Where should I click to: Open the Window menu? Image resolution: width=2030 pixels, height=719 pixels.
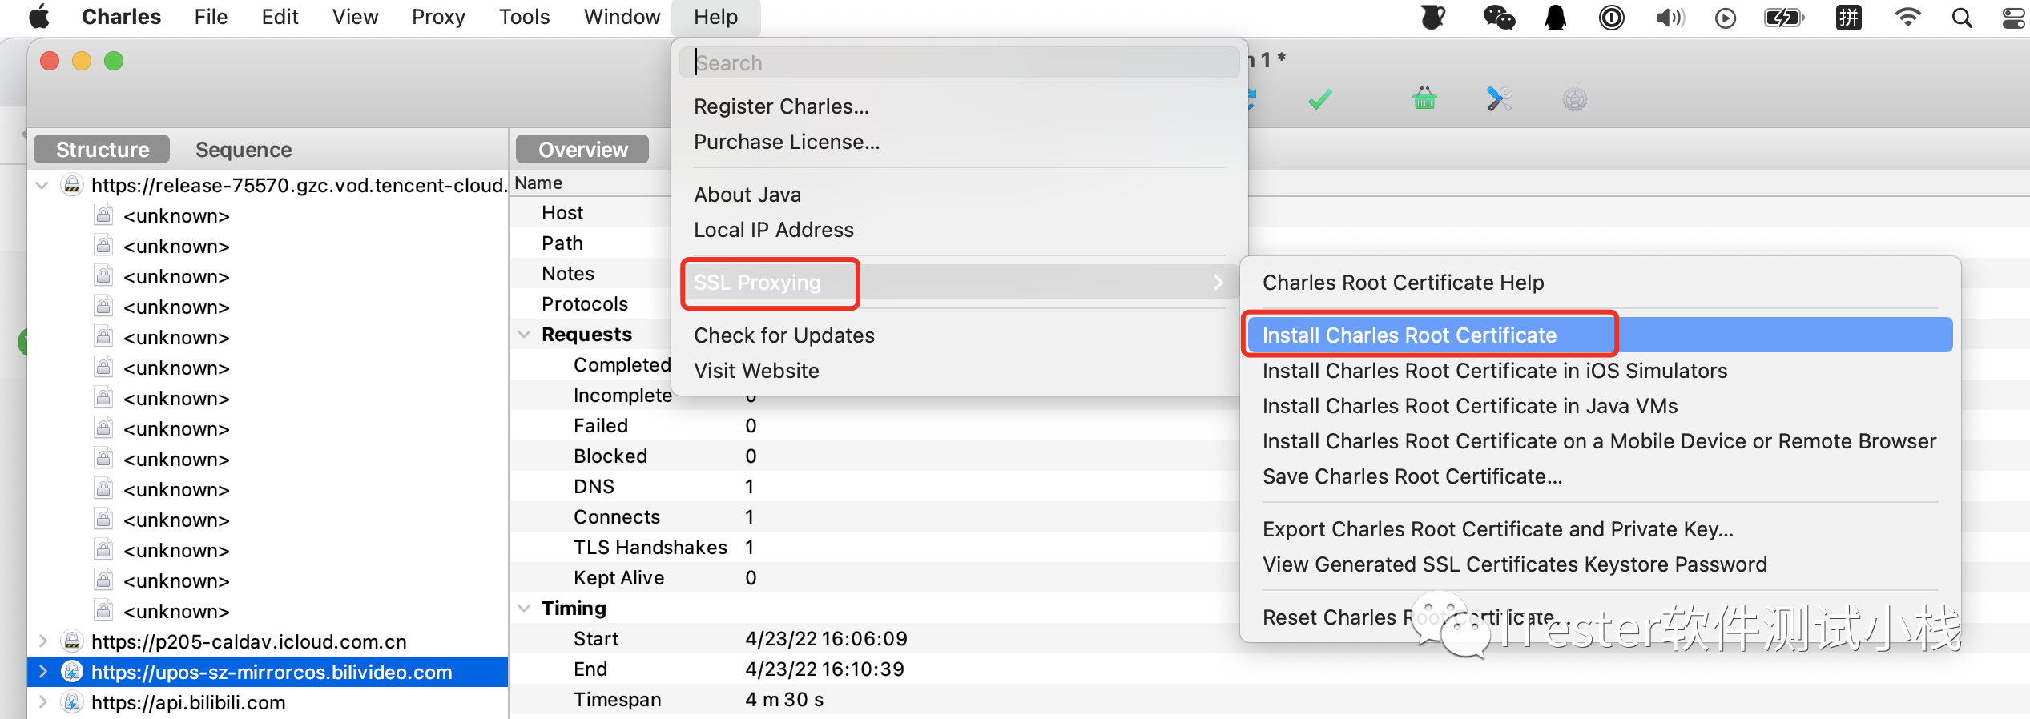[622, 17]
